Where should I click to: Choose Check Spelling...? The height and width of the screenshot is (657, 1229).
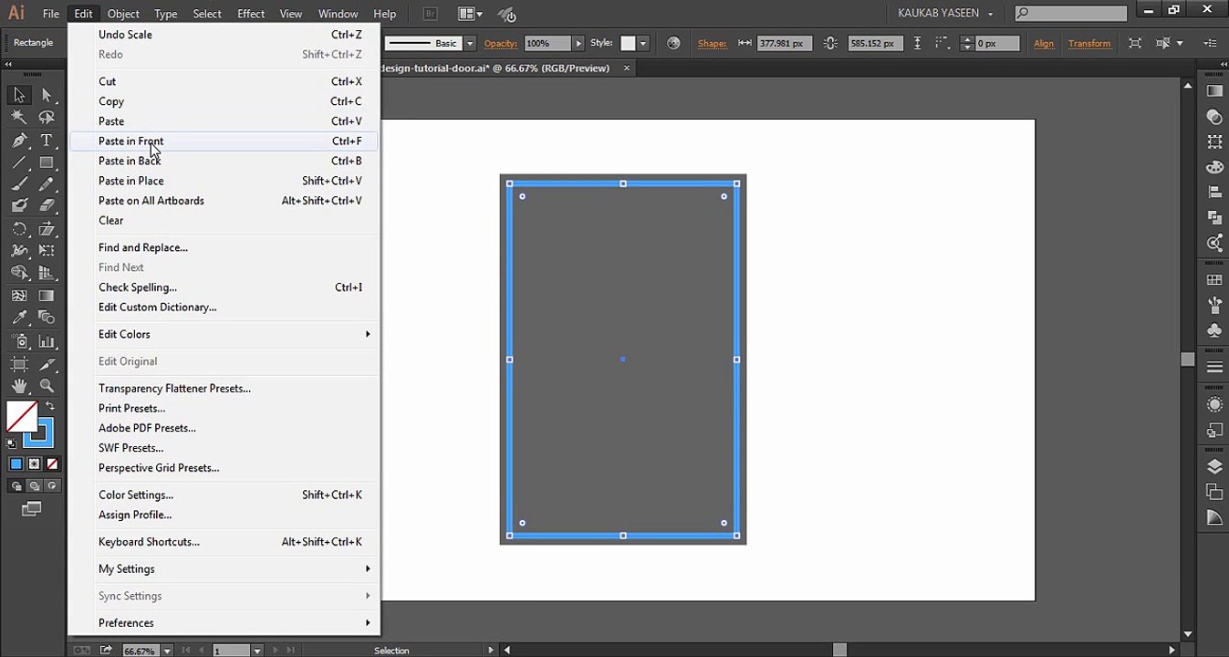point(224,287)
